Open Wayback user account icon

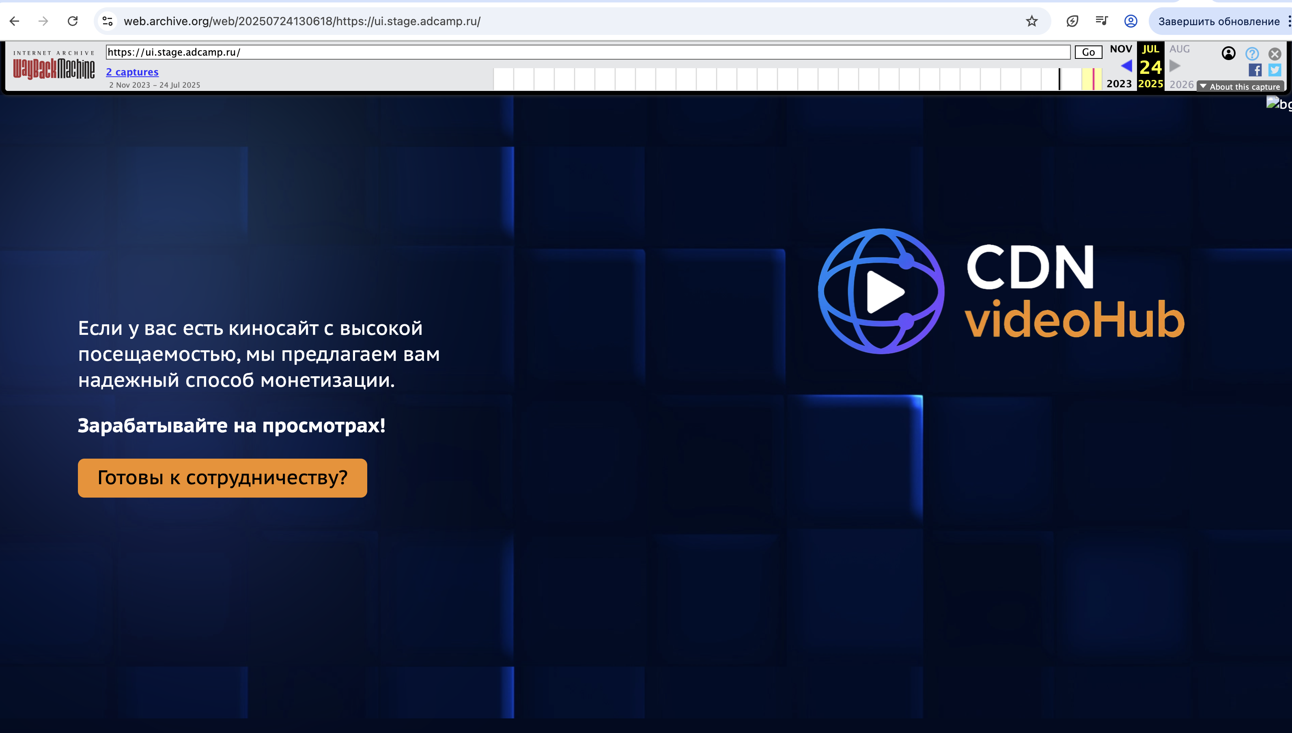coord(1228,53)
